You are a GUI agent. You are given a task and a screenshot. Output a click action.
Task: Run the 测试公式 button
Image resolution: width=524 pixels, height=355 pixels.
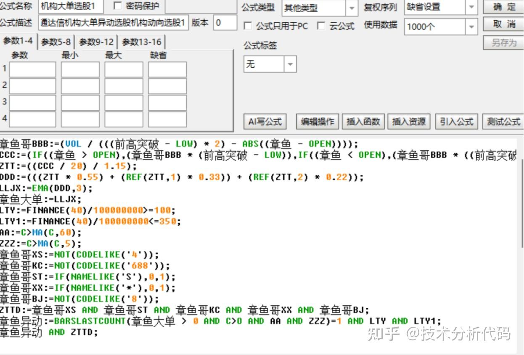[x=503, y=122]
